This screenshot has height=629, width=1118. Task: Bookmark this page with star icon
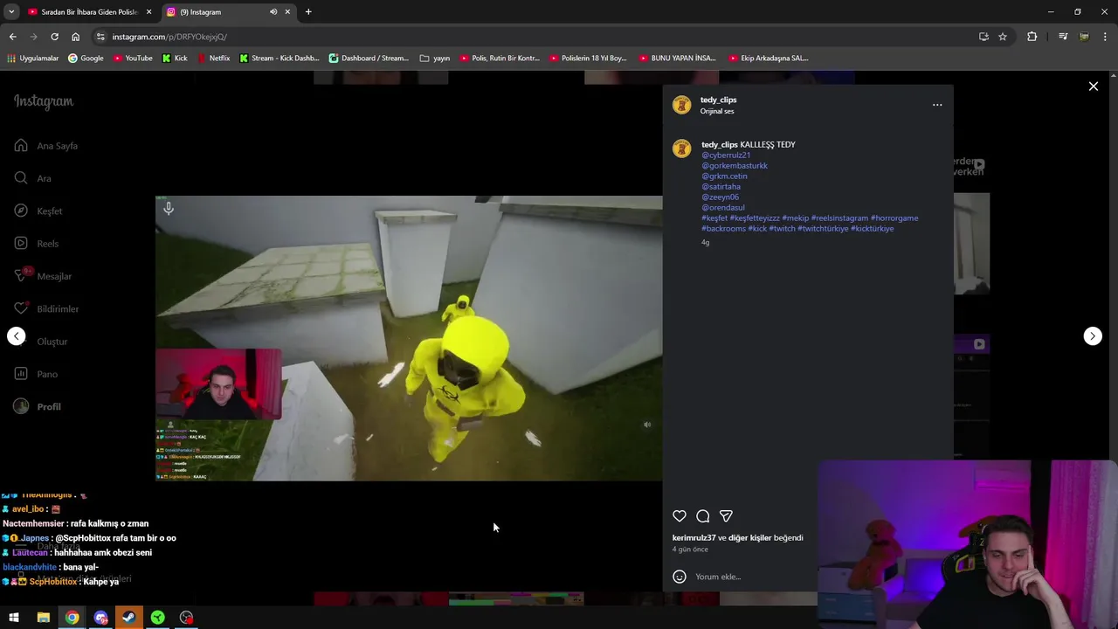(1003, 37)
